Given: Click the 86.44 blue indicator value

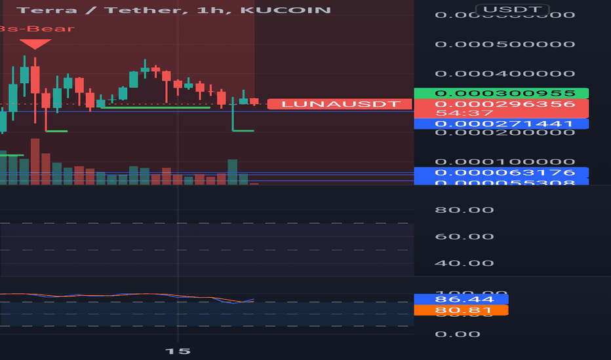Looking at the screenshot, I should pyautogui.click(x=461, y=299).
